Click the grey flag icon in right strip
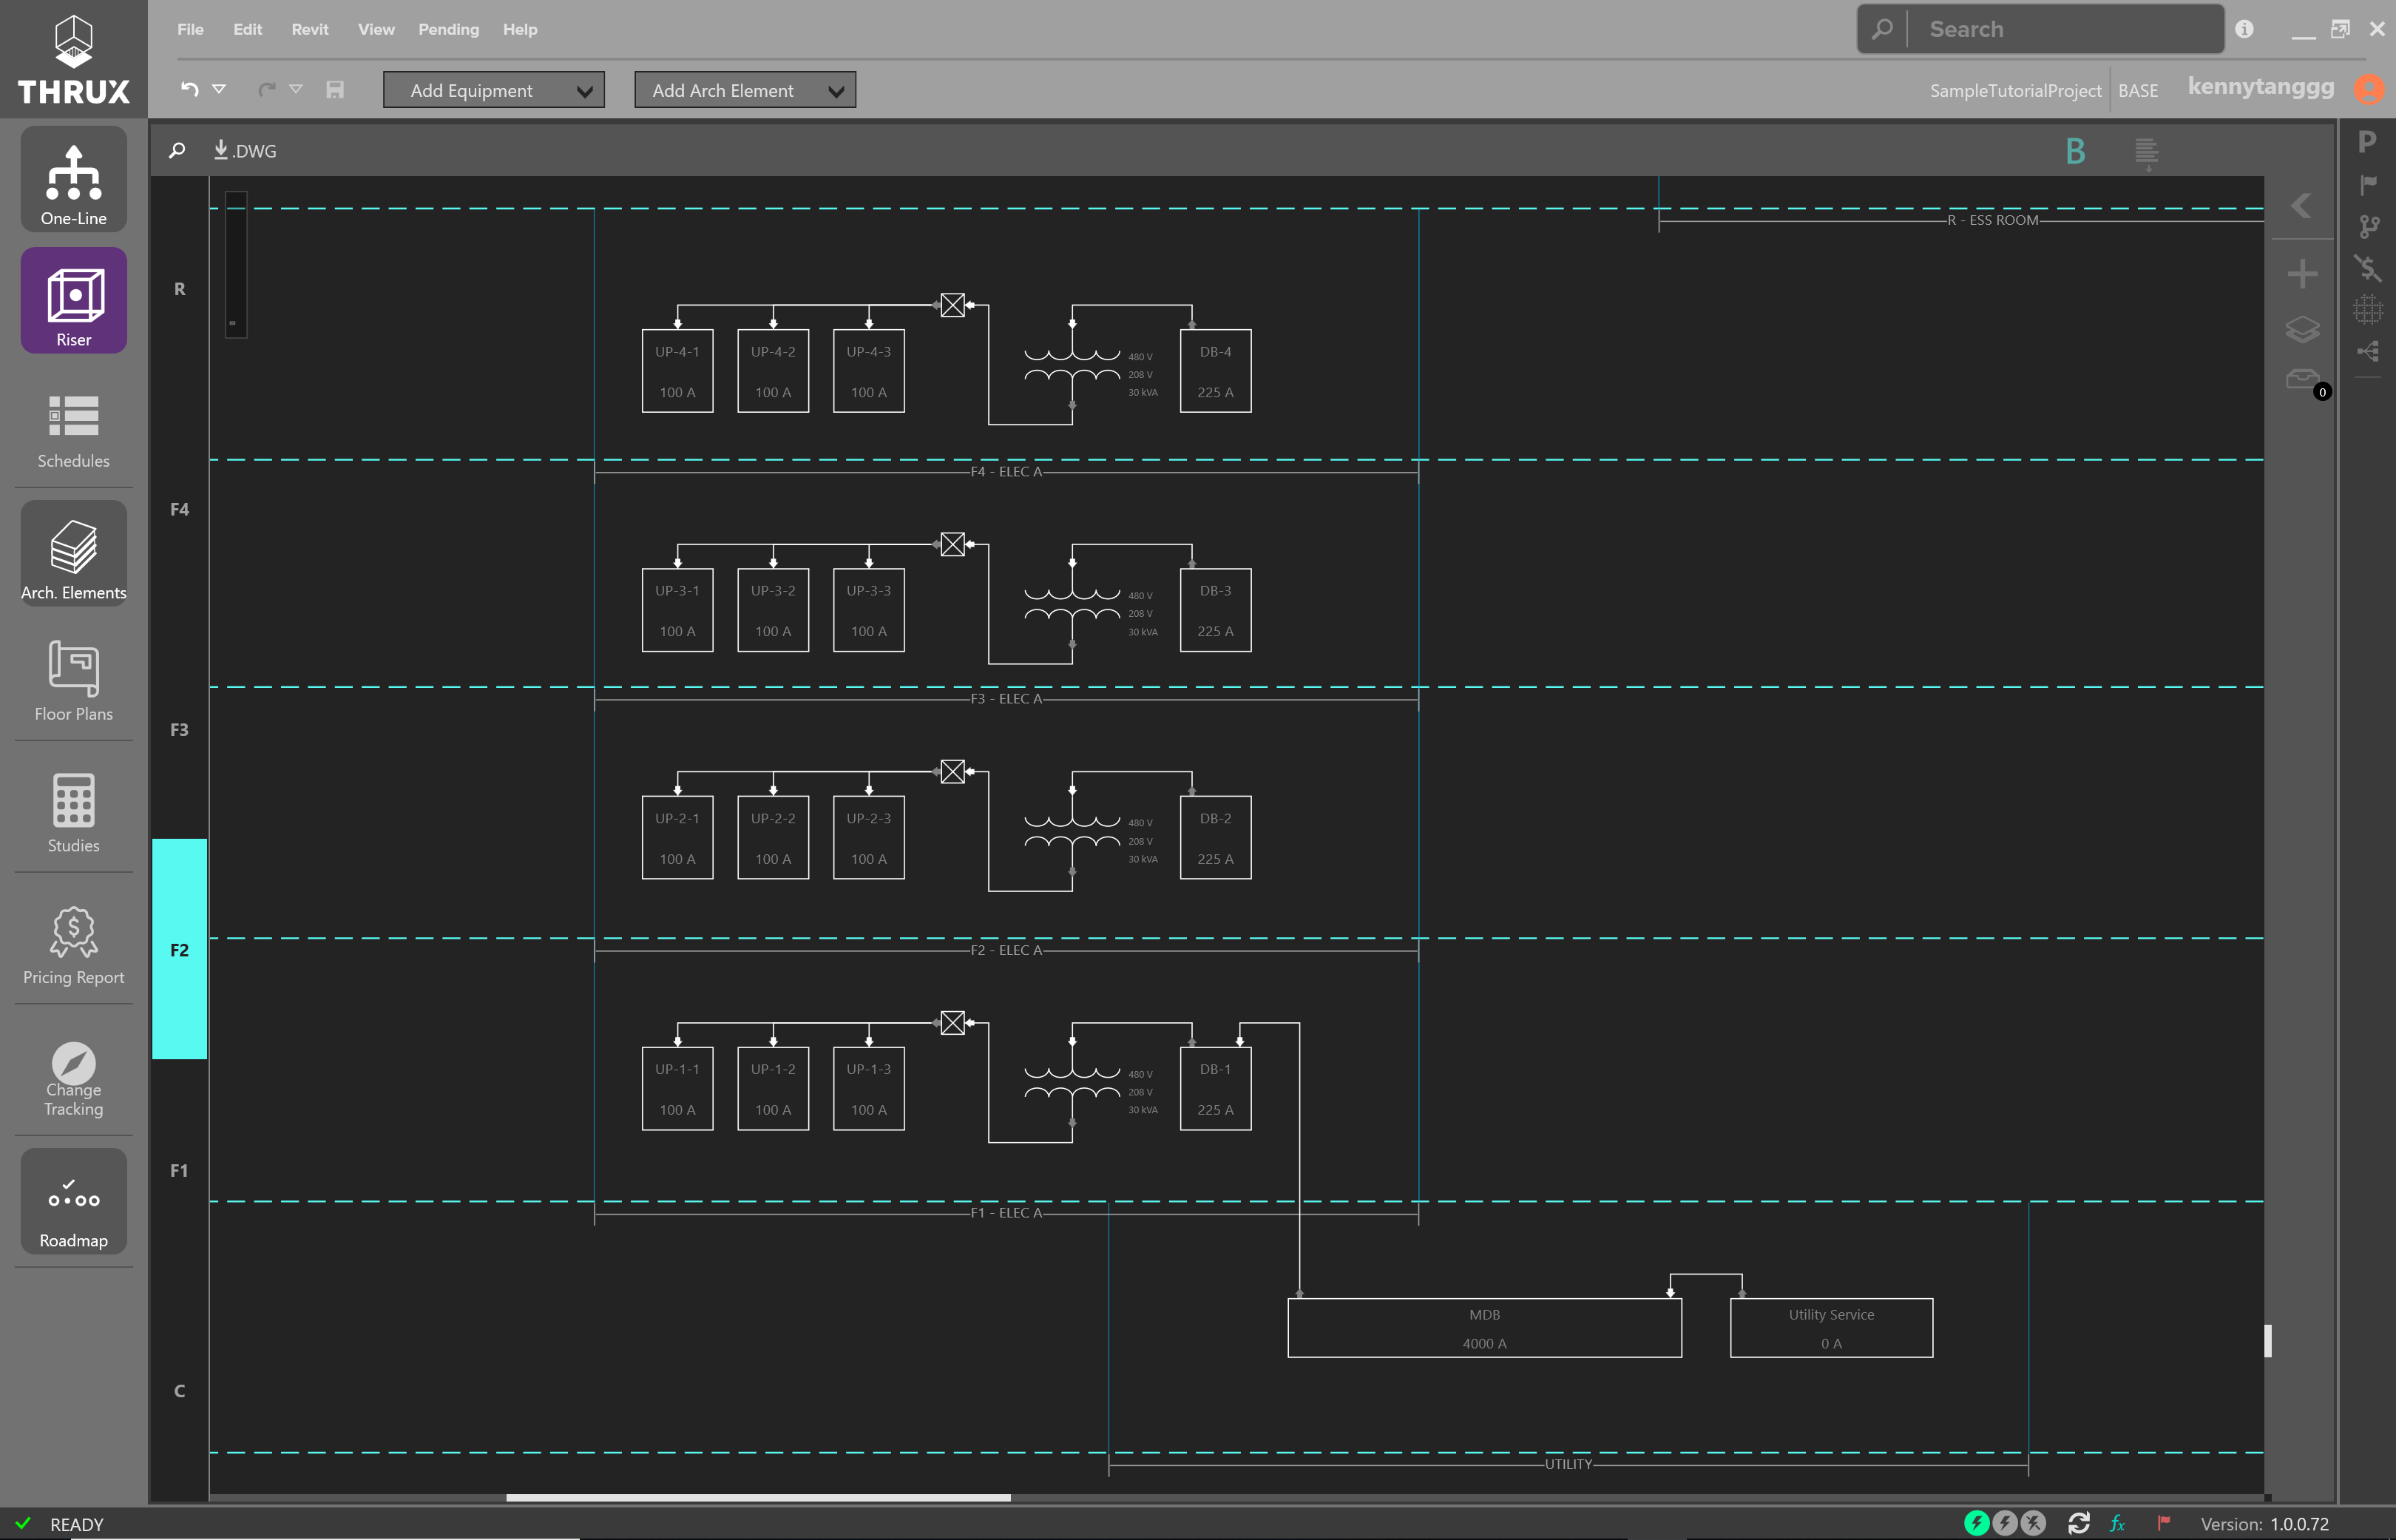2396x1540 pixels. tap(2367, 185)
